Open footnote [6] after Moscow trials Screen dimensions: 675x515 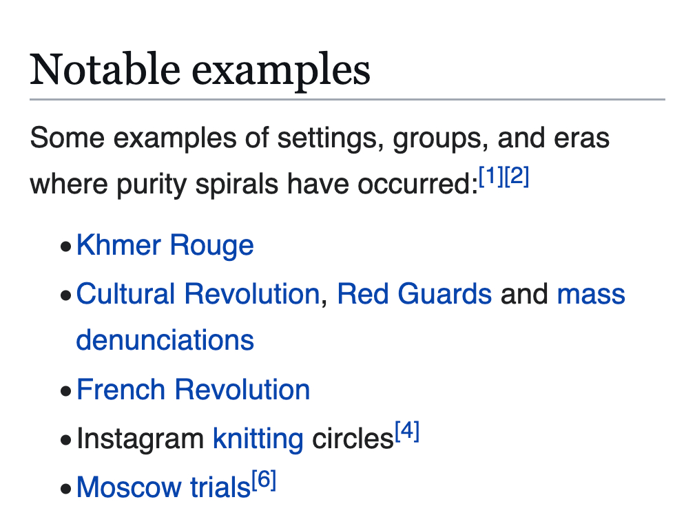pyautogui.click(x=264, y=482)
